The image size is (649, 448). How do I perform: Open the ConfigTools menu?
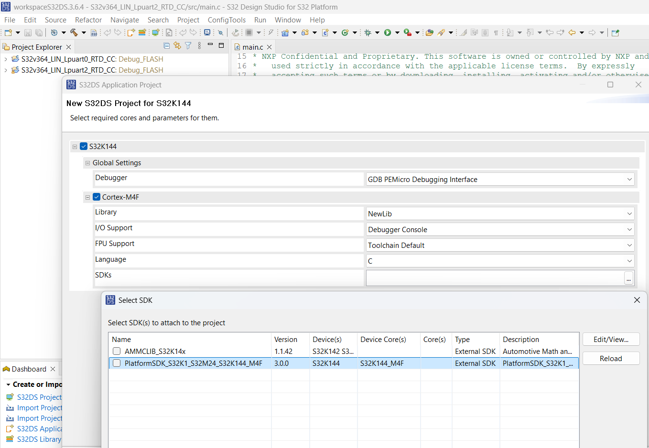point(227,20)
